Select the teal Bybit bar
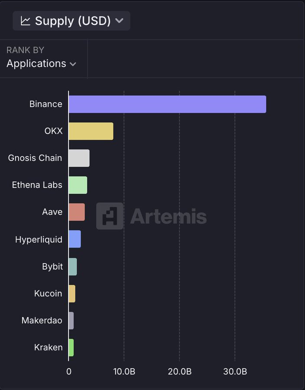Viewport: 305px width, 390px height. (73, 266)
